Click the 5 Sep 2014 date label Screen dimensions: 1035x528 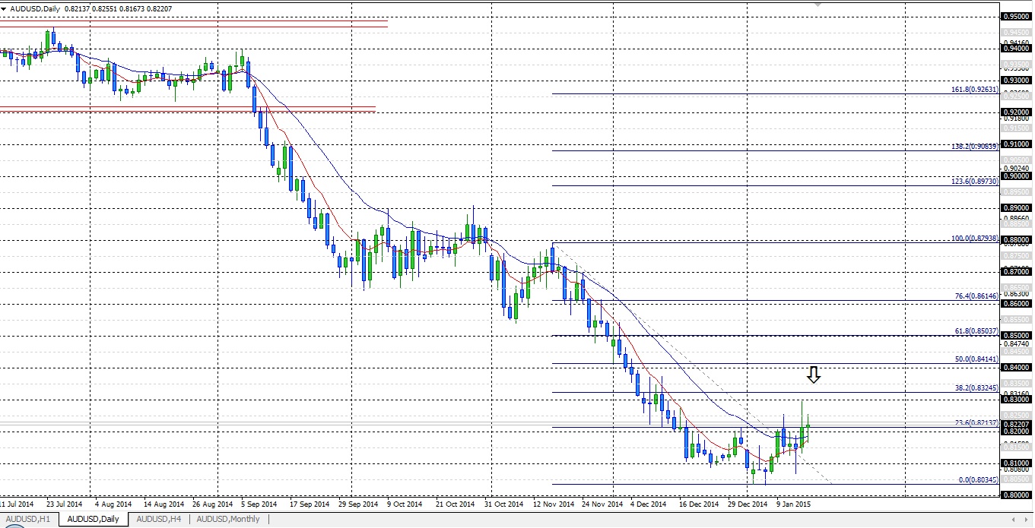click(x=259, y=504)
